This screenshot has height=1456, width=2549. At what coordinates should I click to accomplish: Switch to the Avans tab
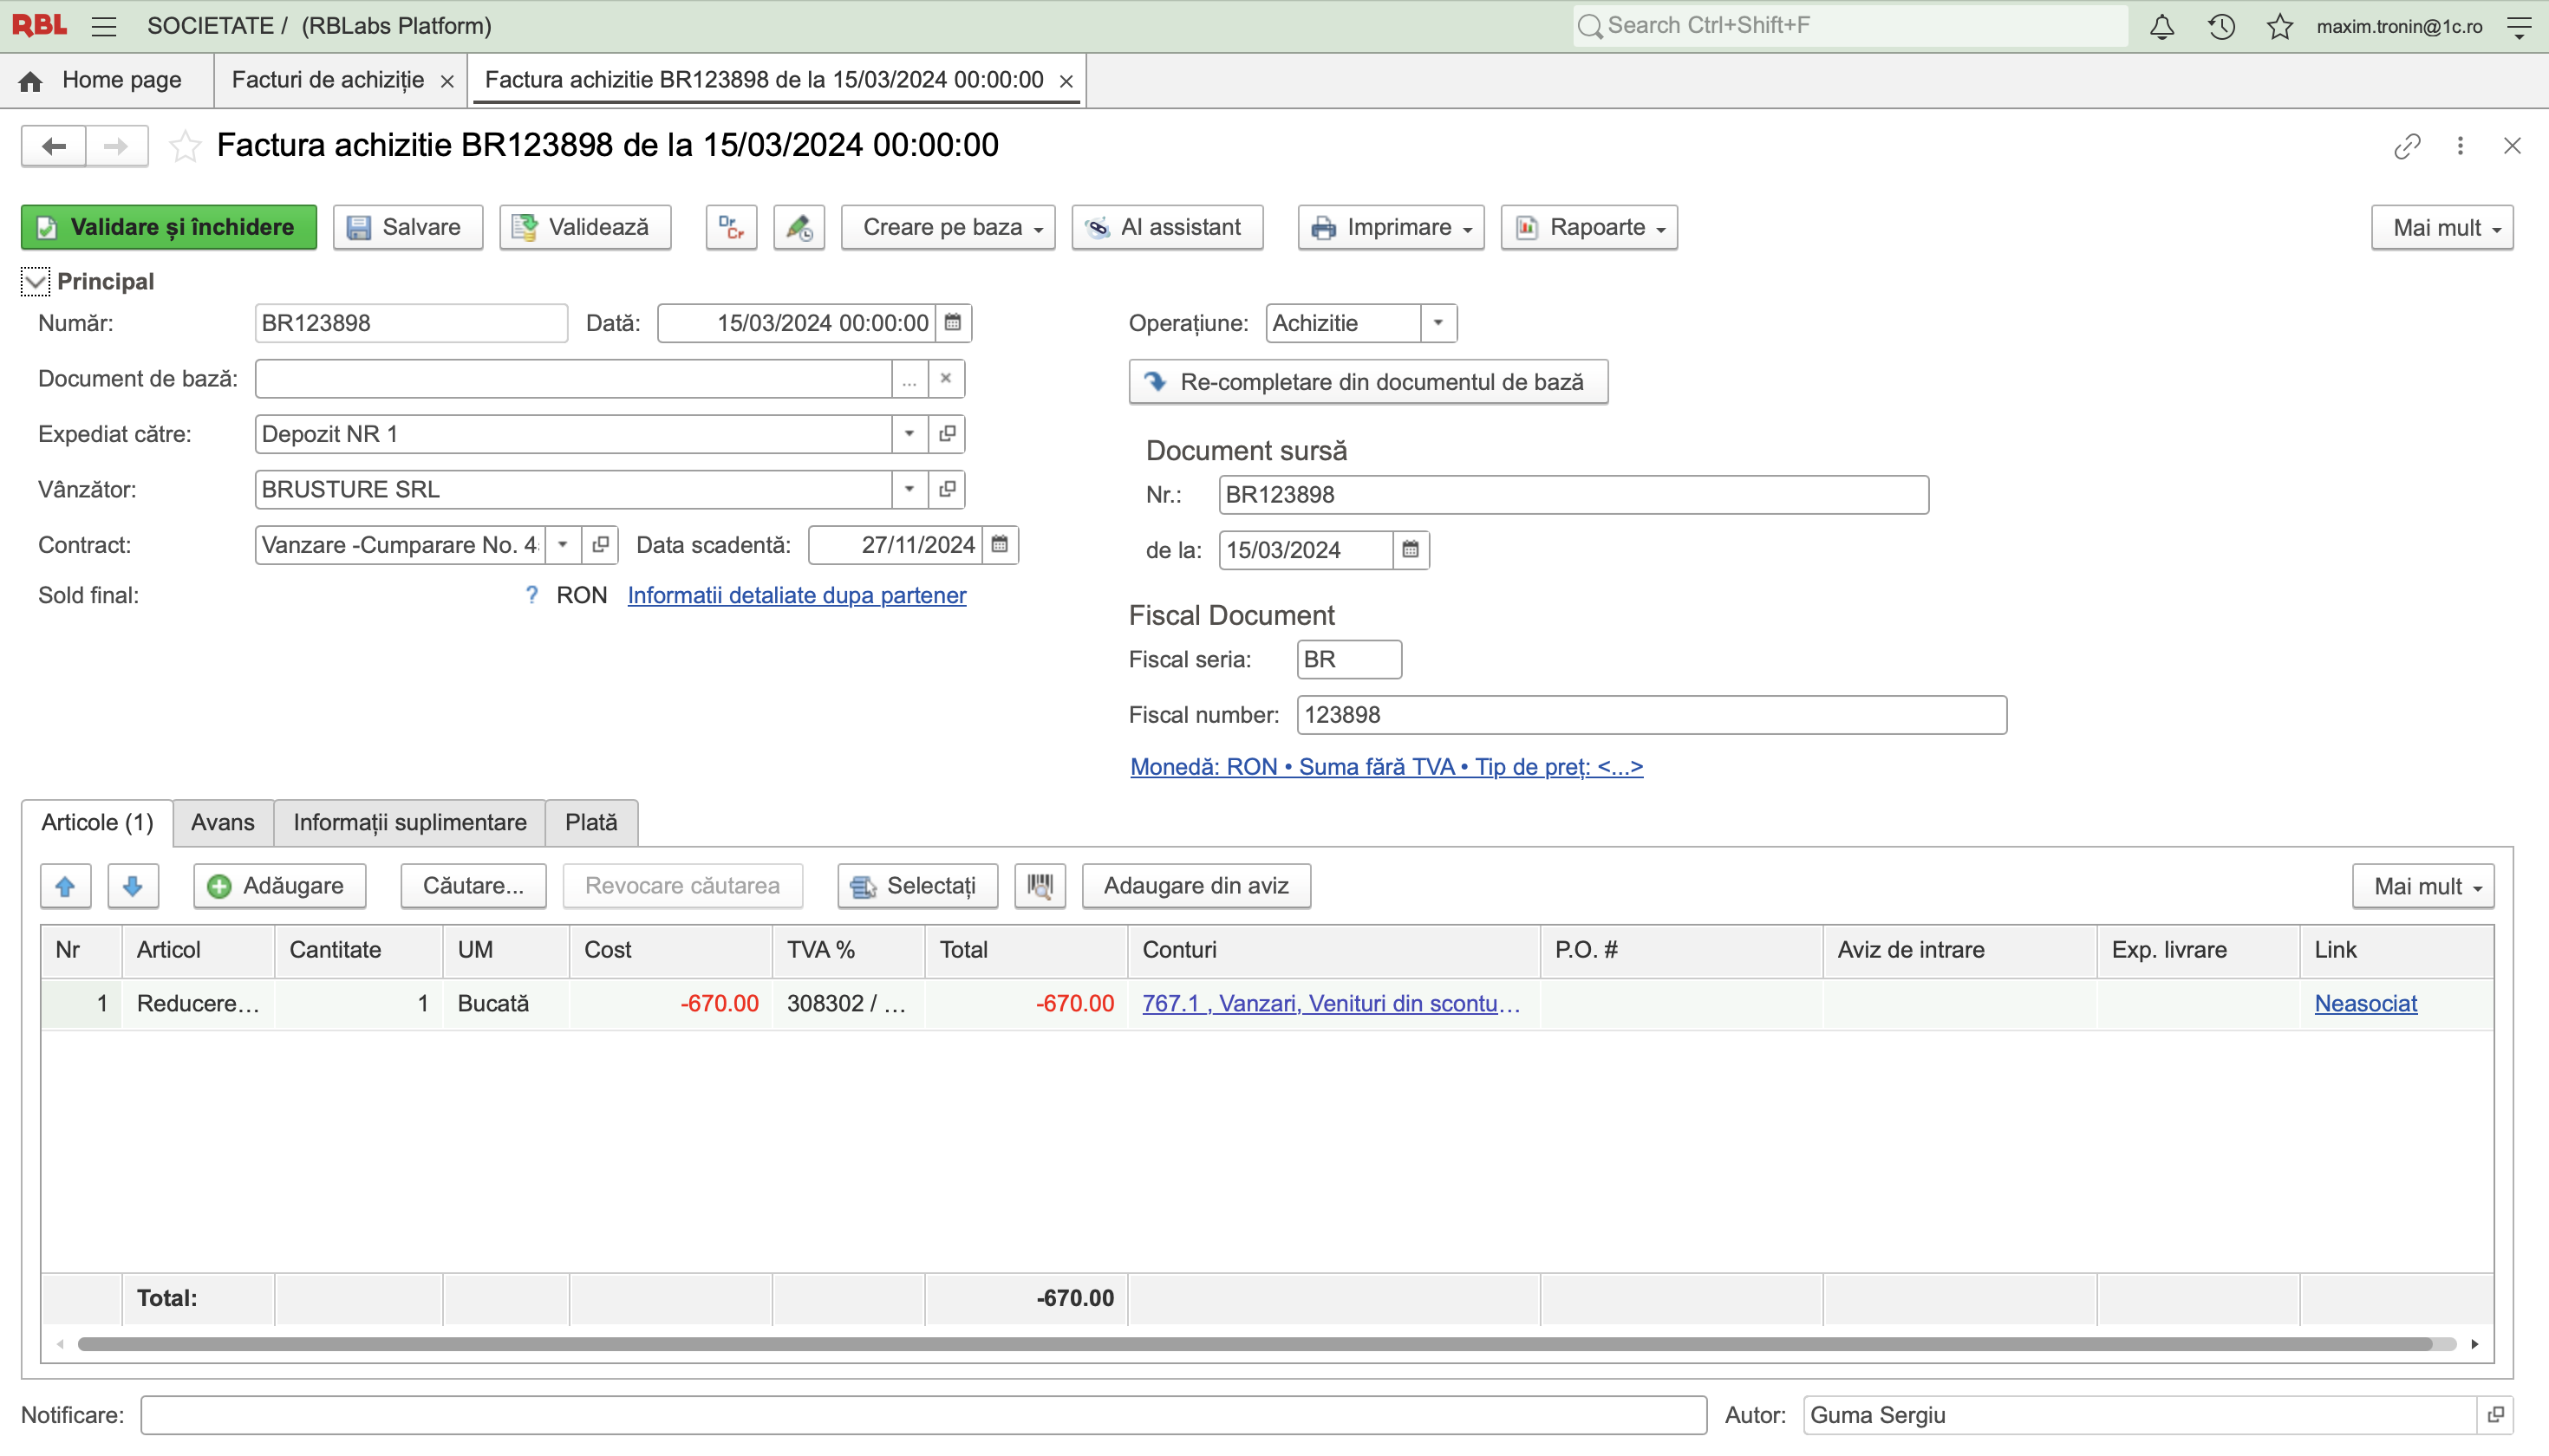pos(223,822)
